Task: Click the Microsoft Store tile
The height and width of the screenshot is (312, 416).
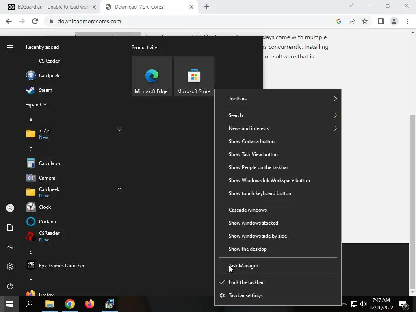Action: point(194,76)
